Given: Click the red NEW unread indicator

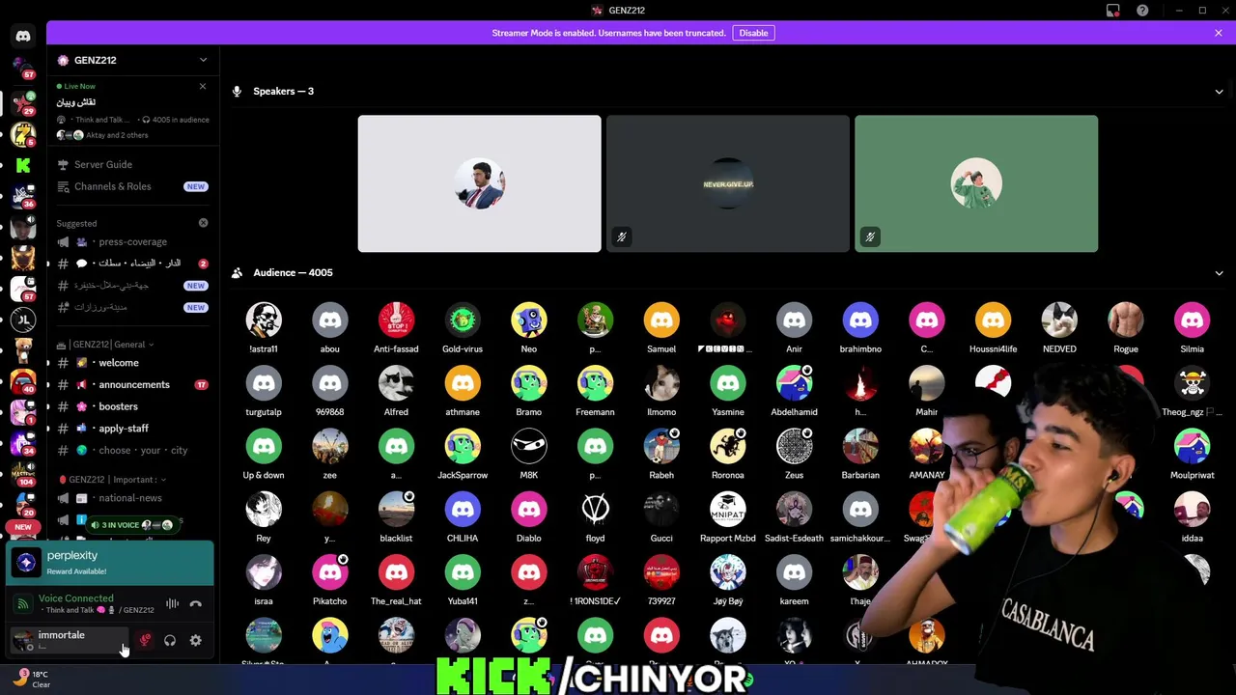Looking at the screenshot, I should 23,527.
